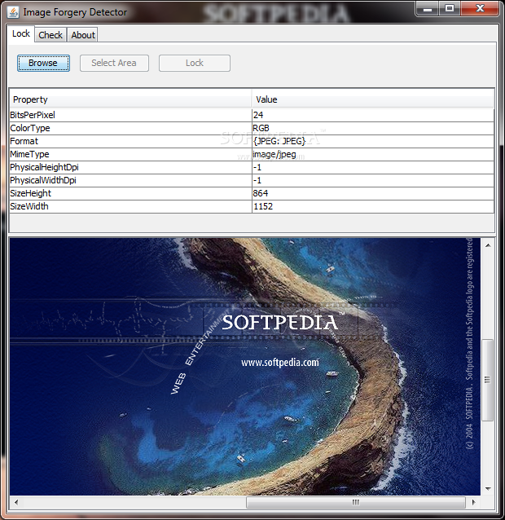Maximize the Image Forgery Detector window
The image size is (505, 520).
coord(450,9)
